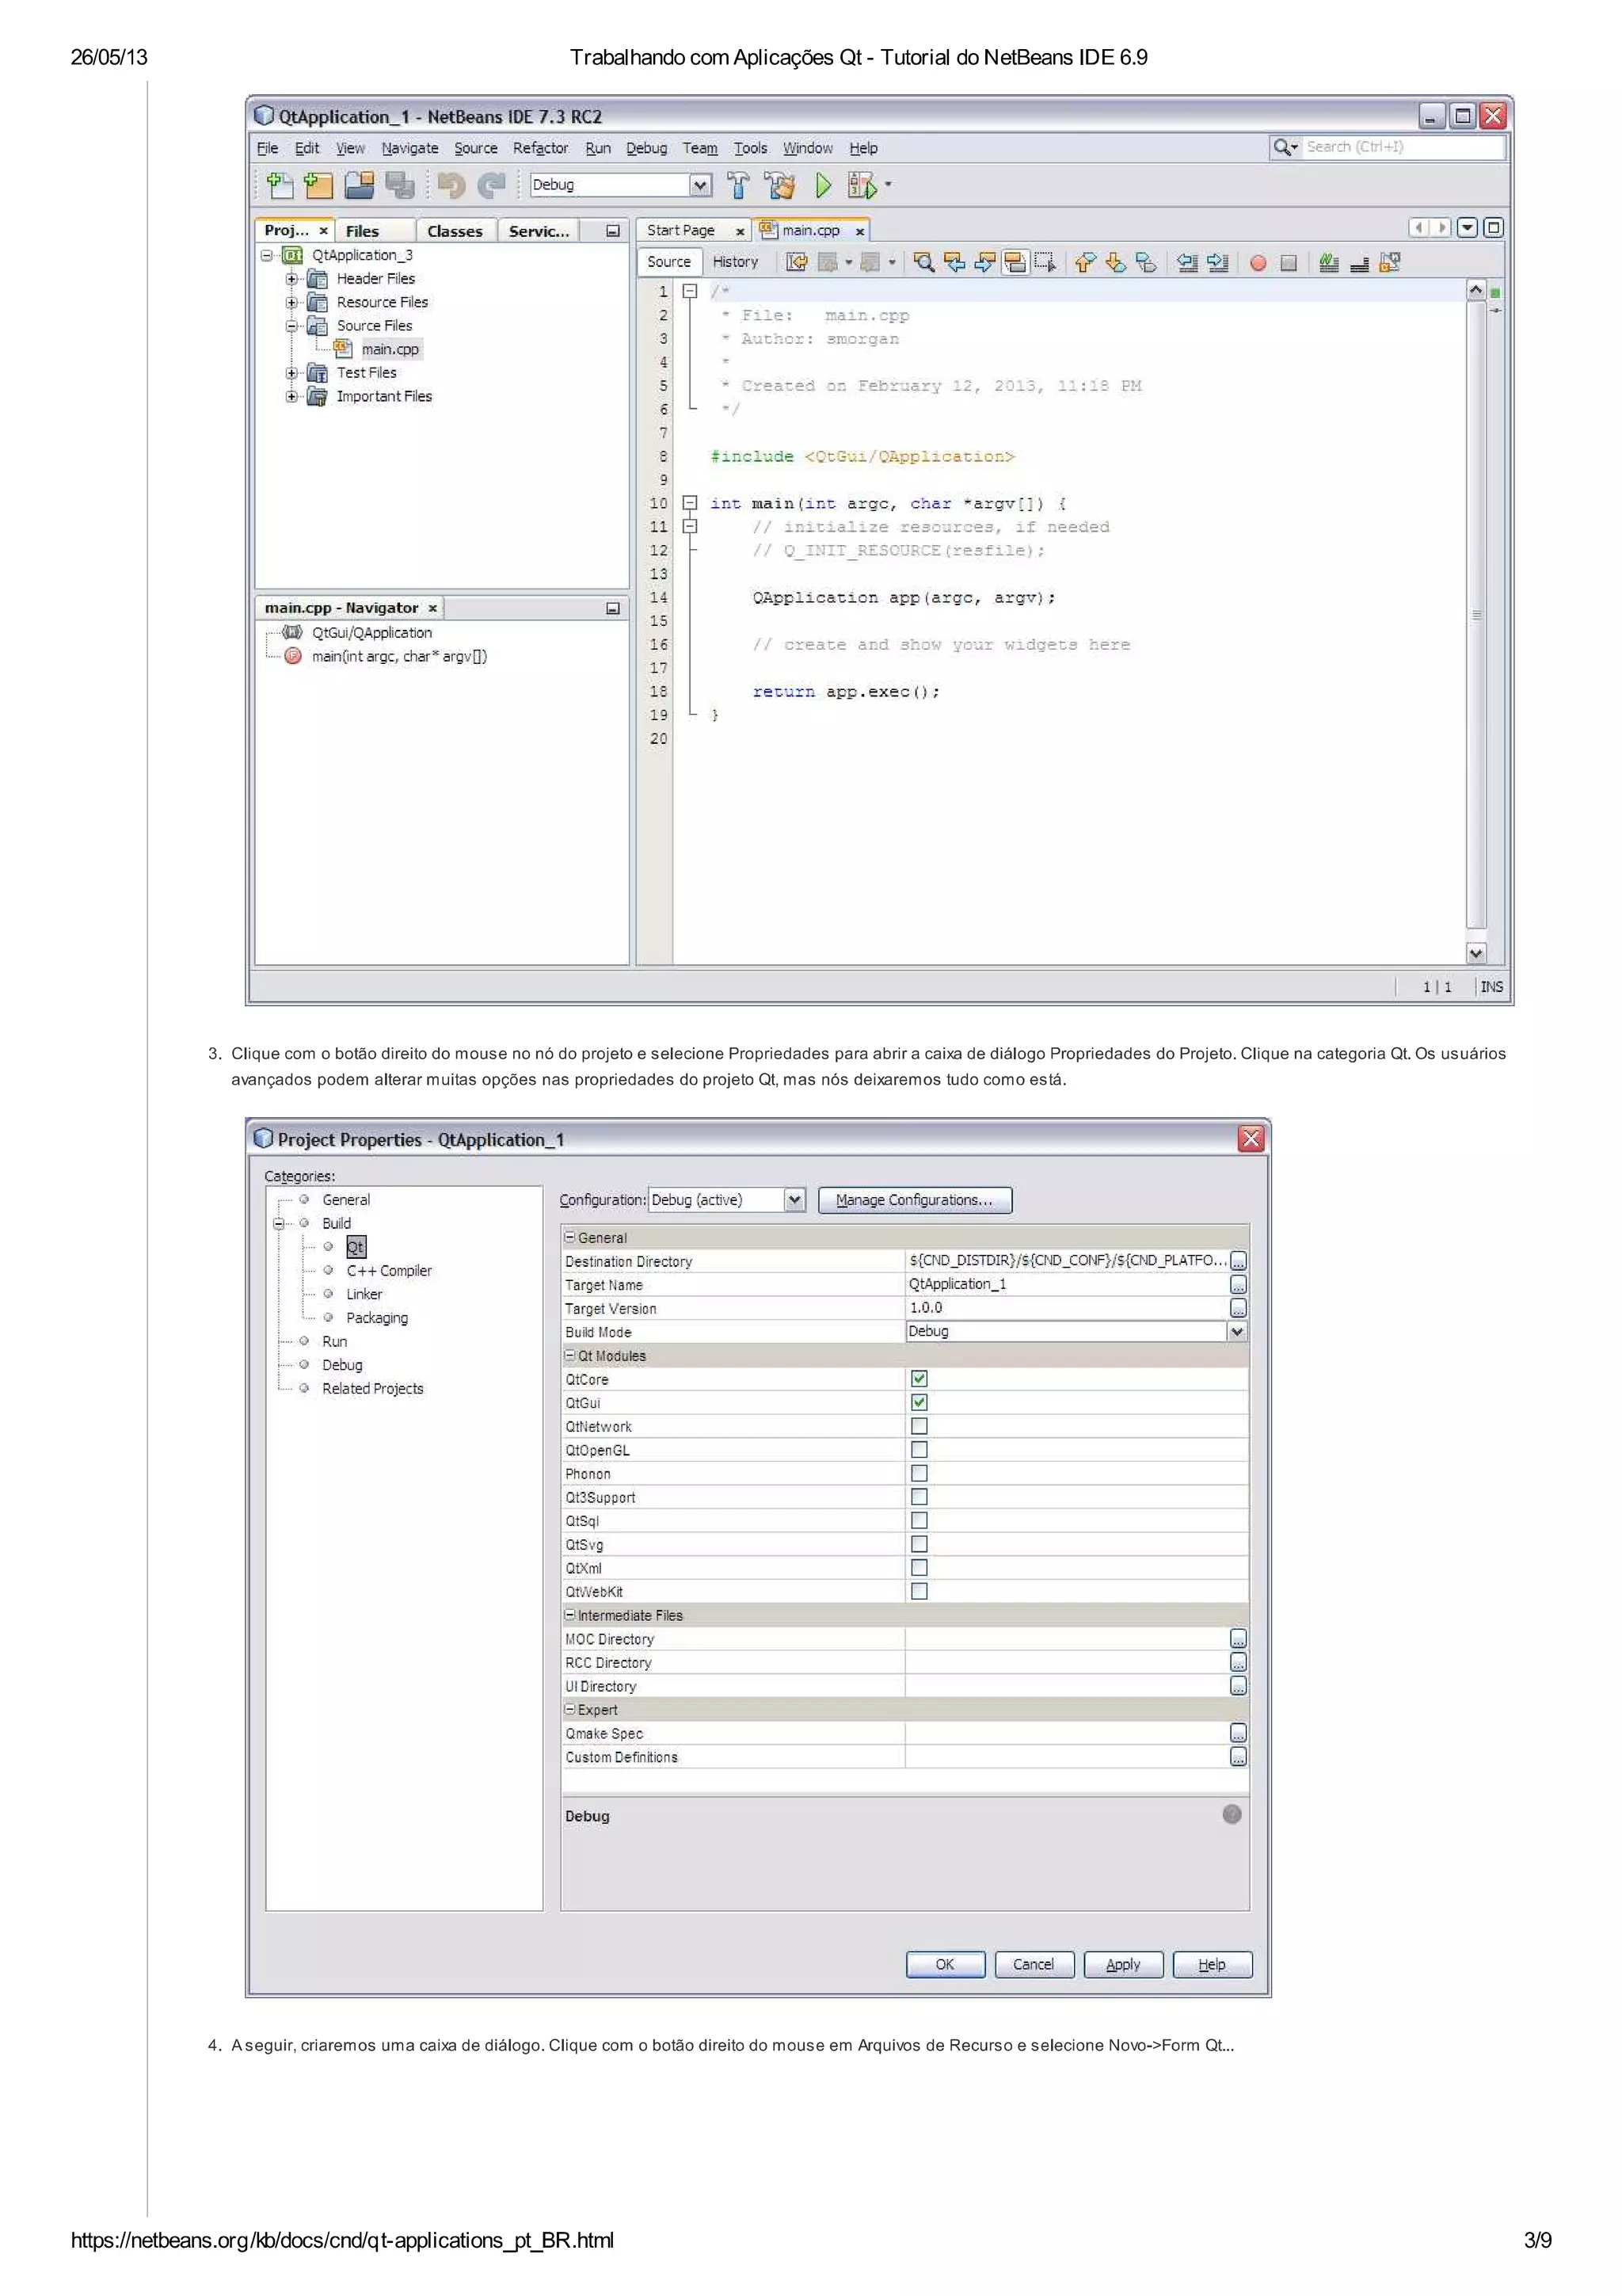Select C++ Compiler category

click(x=389, y=1271)
